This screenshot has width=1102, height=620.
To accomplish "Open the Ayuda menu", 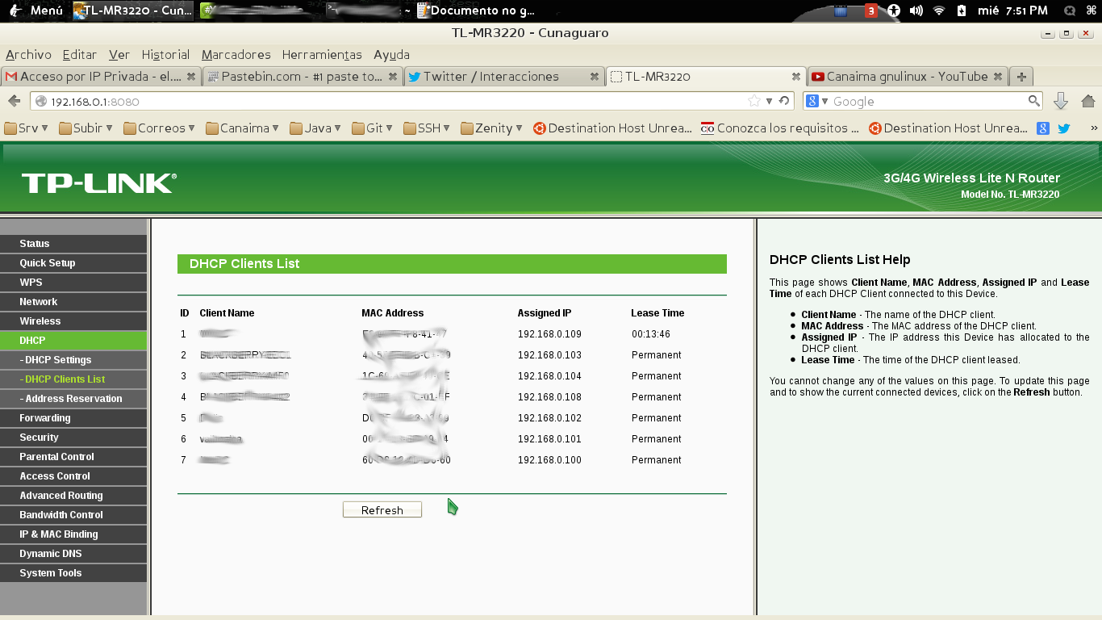I will tap(391, 55).
